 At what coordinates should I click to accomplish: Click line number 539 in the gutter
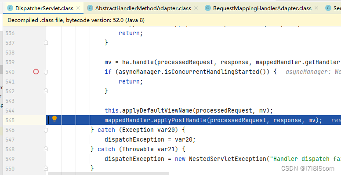(10, 62)
